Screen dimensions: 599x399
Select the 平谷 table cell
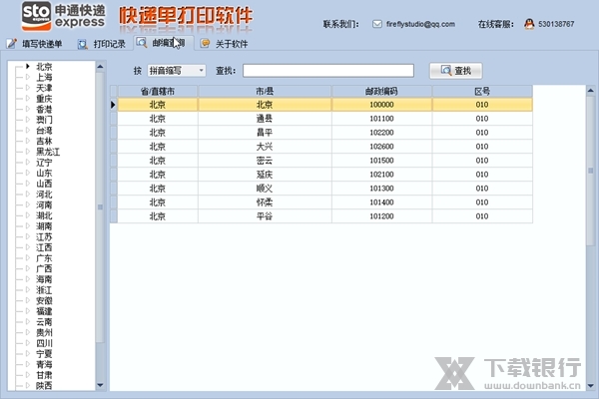point(265,216)
